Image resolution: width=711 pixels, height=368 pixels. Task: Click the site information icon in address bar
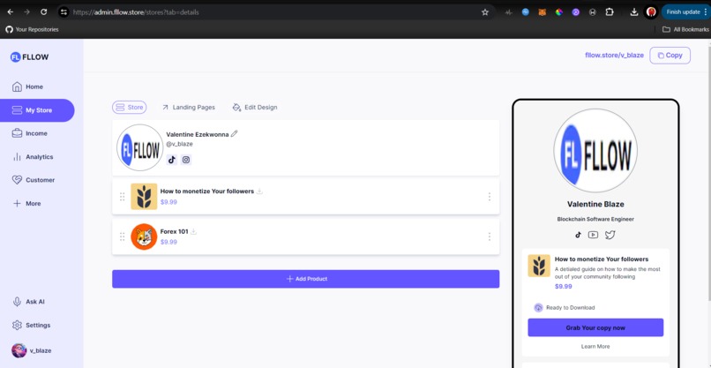[64, 12]
